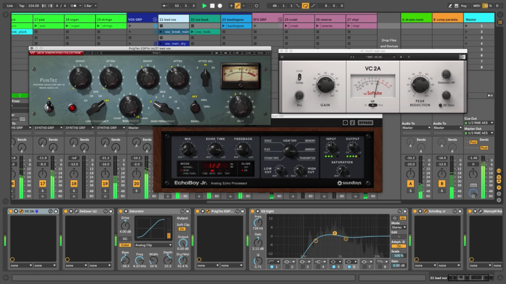Screen dimensions: 506x284
Task: Toggle the Limit/Comp switch in VC 2A
Action: pyautogui.click(x=299, y=76)
